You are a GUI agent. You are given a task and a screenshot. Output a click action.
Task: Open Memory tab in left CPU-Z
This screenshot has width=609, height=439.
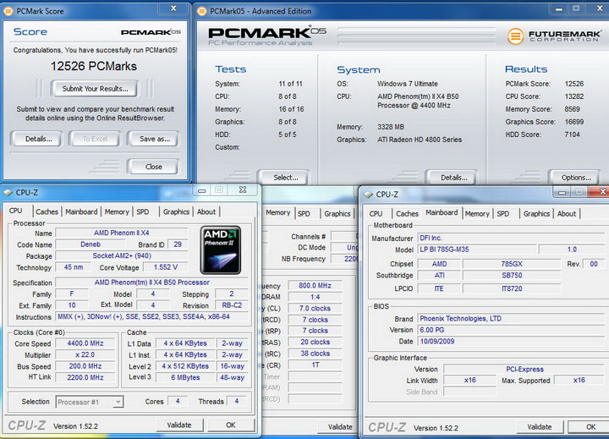[117, 211]
